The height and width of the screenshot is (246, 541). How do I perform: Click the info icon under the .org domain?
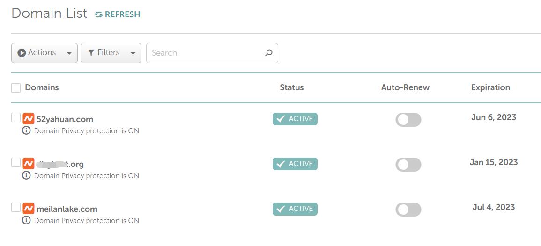tap(26, 175)
